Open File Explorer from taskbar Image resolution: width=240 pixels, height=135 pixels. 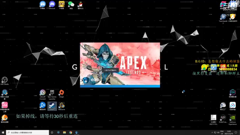coord(64,132)
